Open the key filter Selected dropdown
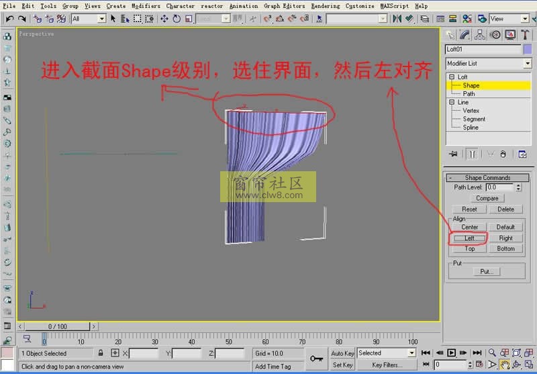The image size is (537, 374). (x=387, y=353)
